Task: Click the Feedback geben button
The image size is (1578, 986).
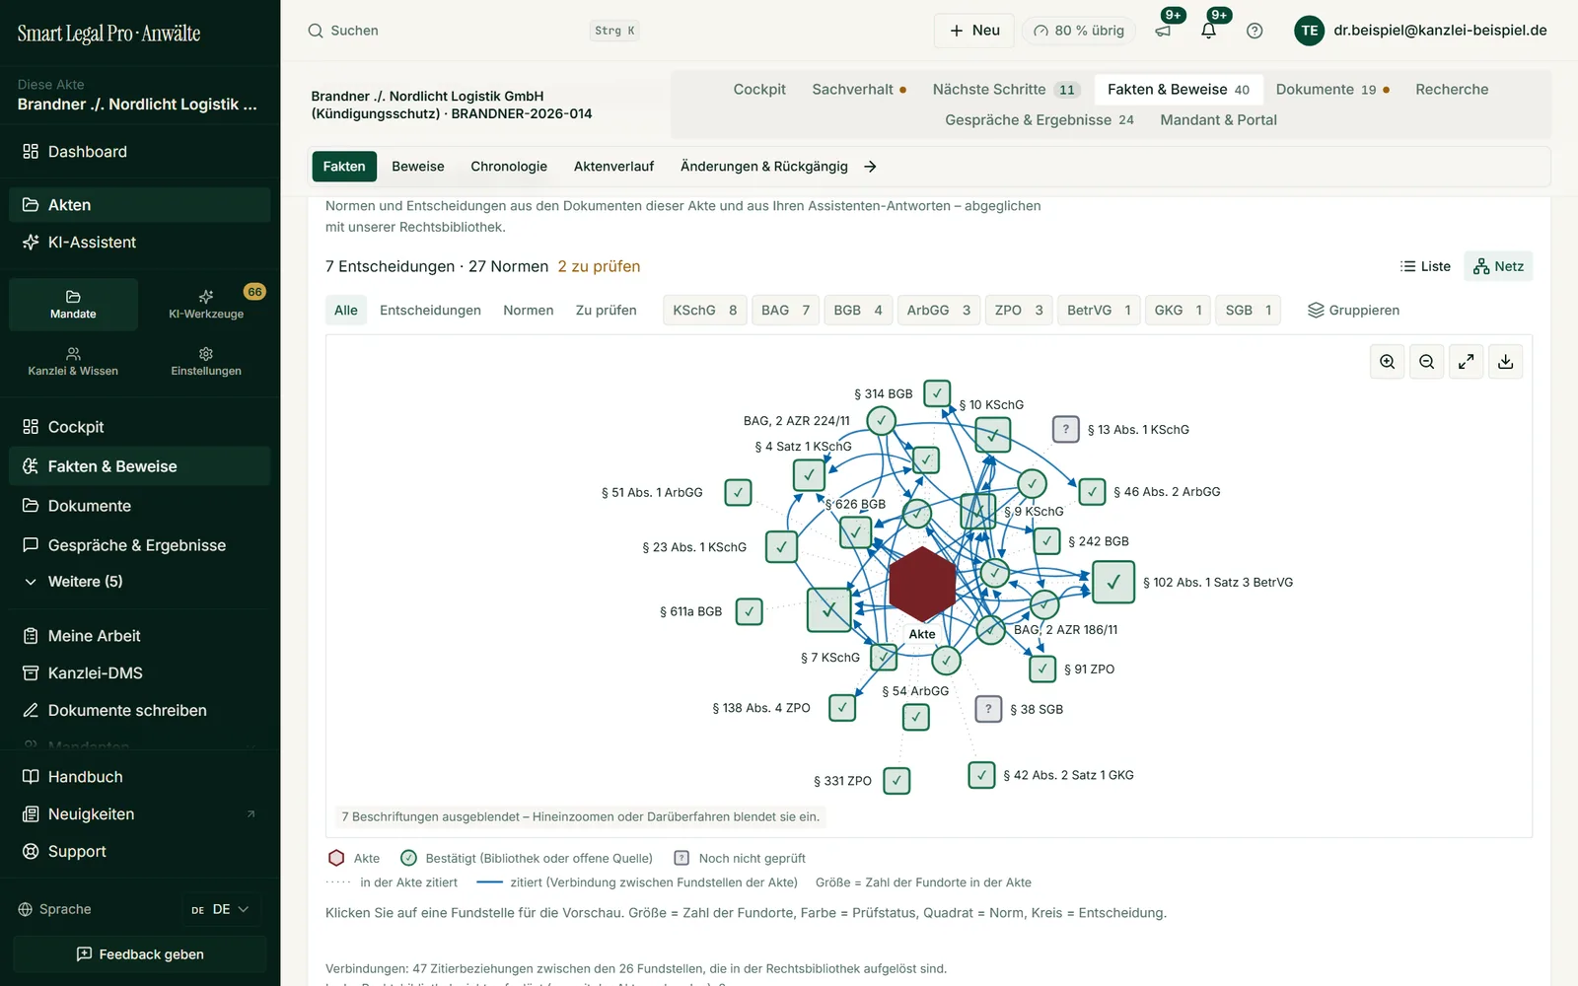Action: (140, 954)
